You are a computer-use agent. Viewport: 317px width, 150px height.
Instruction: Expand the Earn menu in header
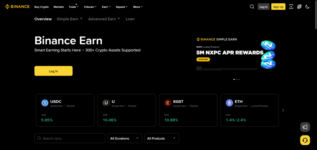(106, 7)
